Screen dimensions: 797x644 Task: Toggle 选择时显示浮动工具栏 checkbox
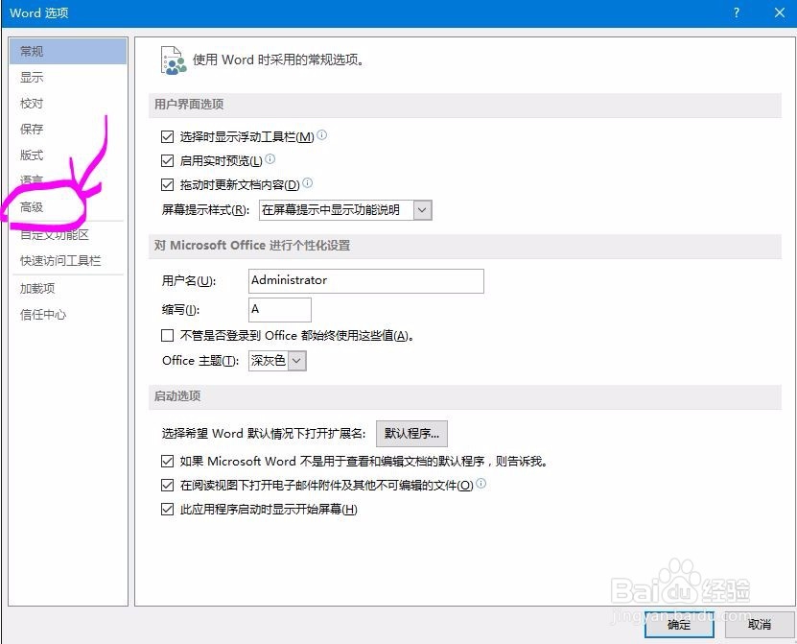pyautogui.click(x=167, y=137)
